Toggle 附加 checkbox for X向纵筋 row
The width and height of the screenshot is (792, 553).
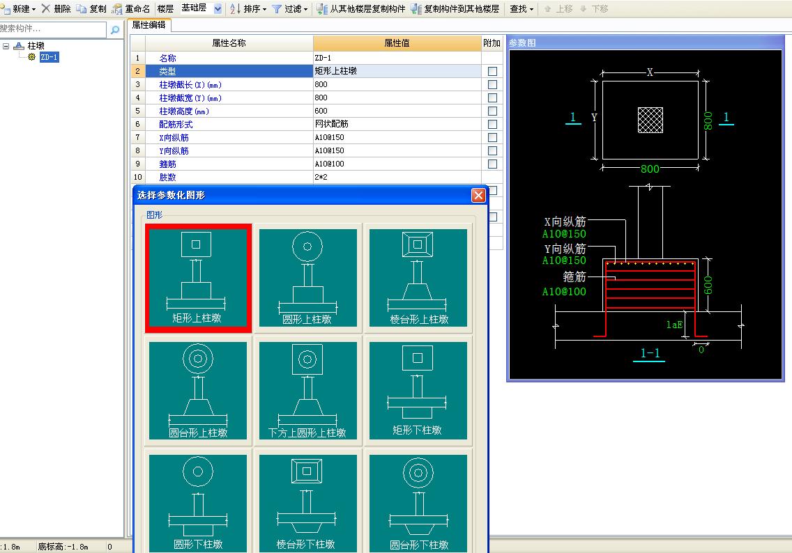click(492, 137)
